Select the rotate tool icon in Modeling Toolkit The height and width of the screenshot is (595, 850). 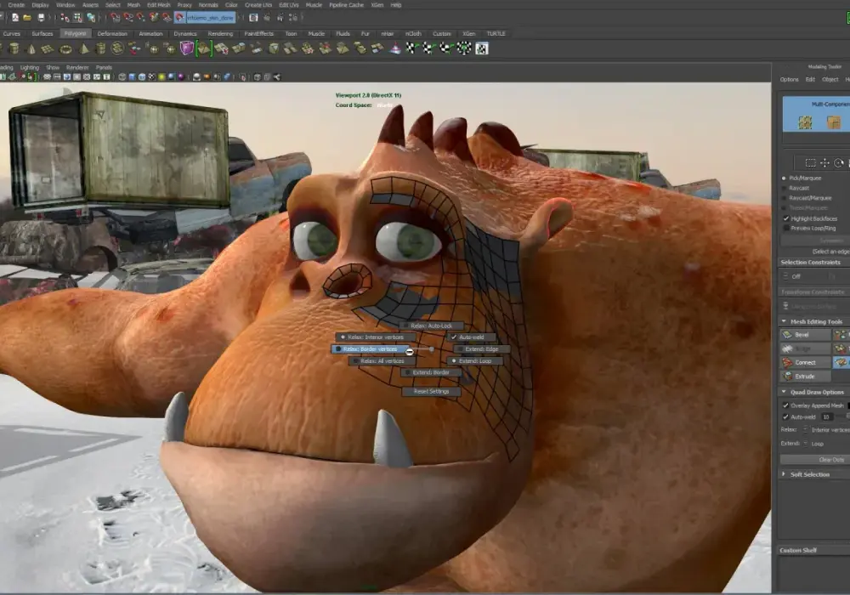[839, 162]
